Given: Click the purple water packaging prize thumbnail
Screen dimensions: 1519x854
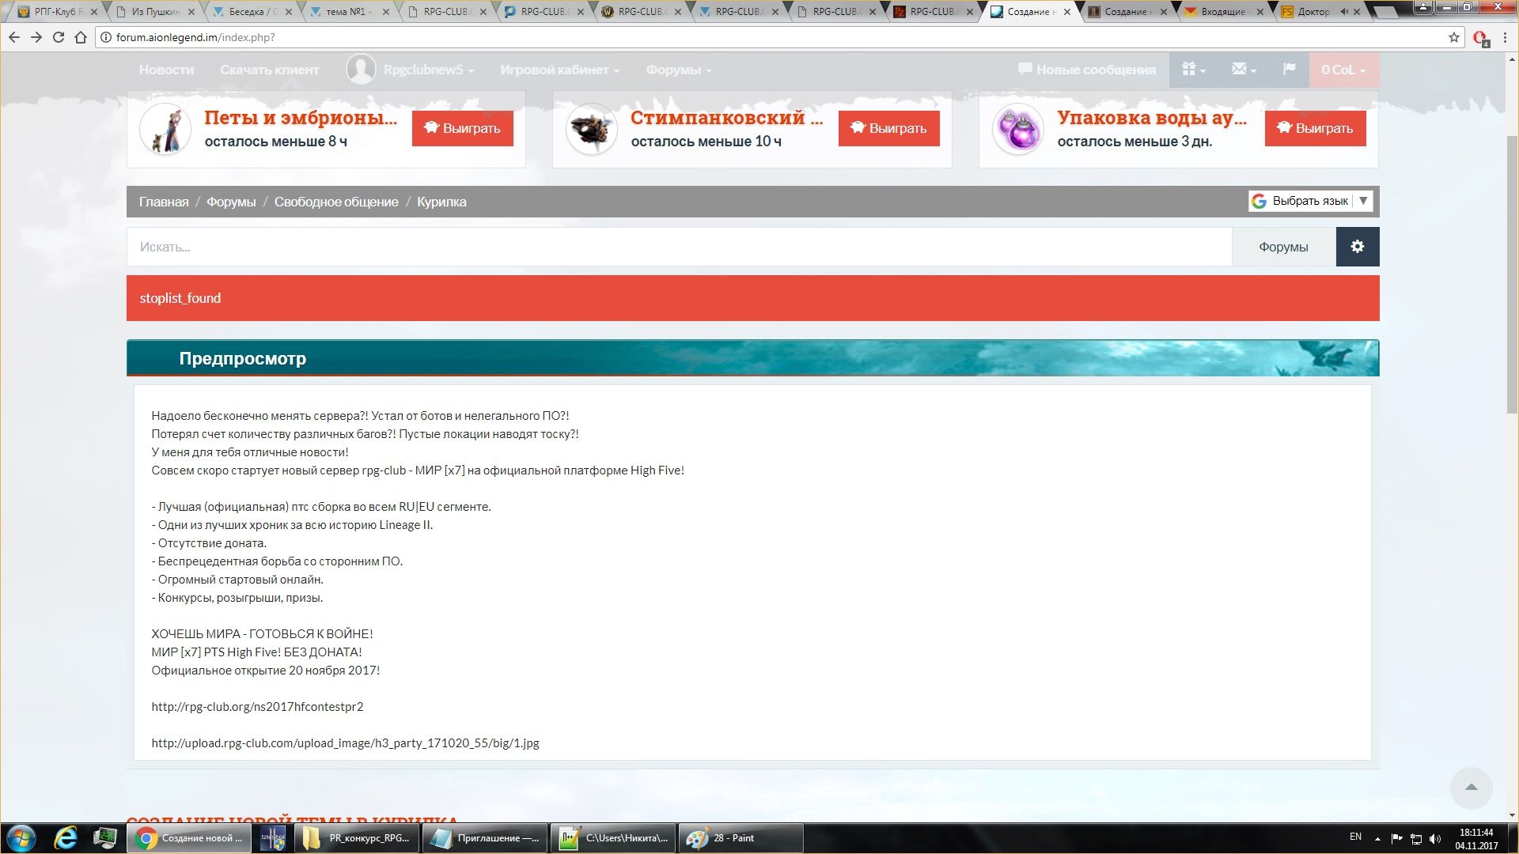Looking at the screenshot, I should (x=1017, y=129).
